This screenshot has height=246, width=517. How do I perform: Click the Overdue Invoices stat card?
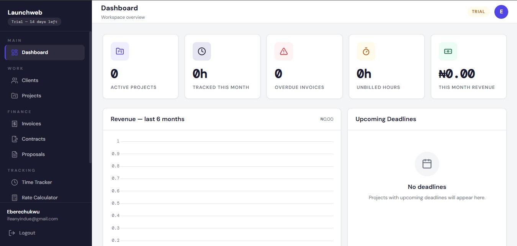coord(304,67)
